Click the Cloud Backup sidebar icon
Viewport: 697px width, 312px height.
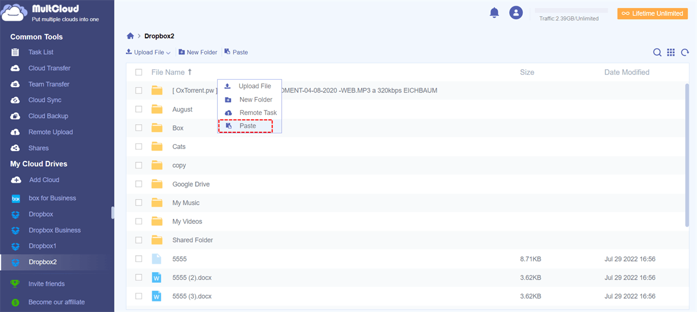point(16,116)
